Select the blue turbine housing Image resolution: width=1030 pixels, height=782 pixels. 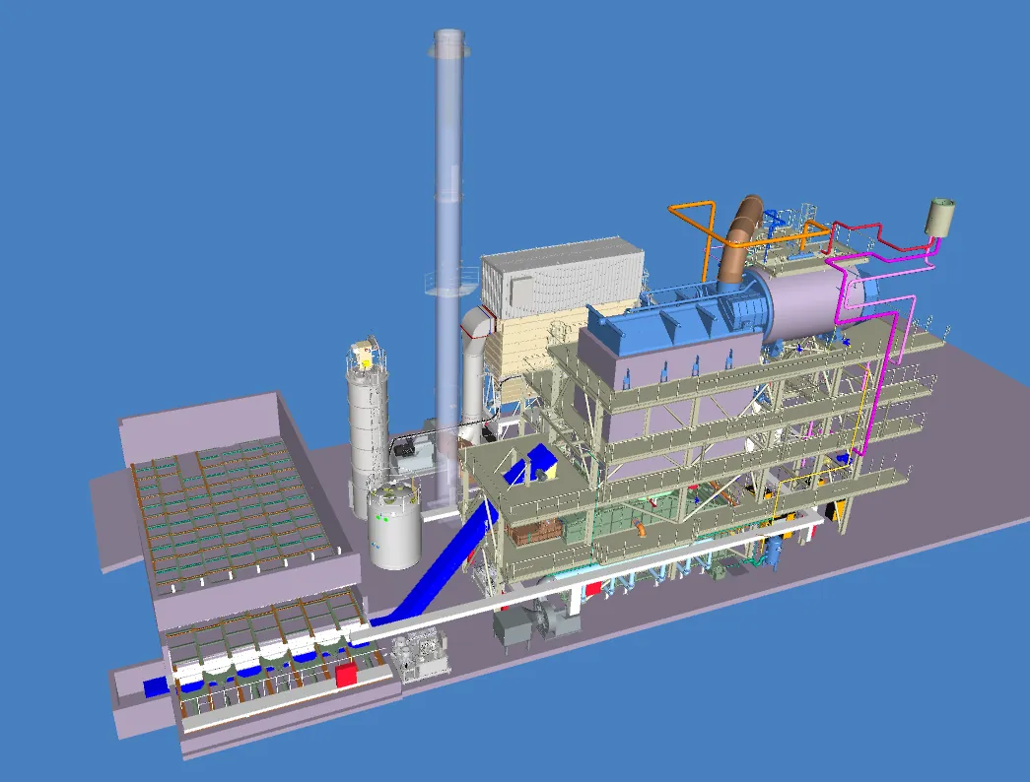[676, 322]
